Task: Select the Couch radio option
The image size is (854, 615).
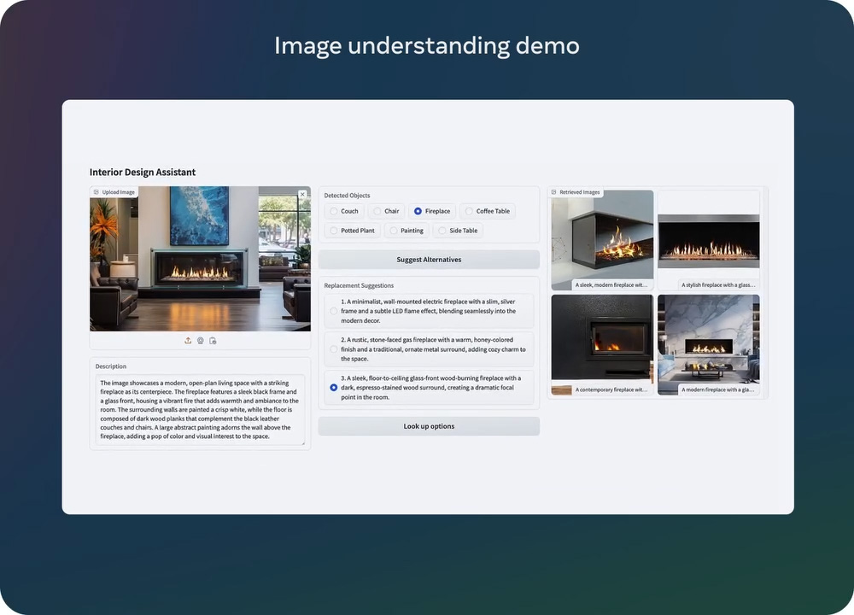Action: 334,211
